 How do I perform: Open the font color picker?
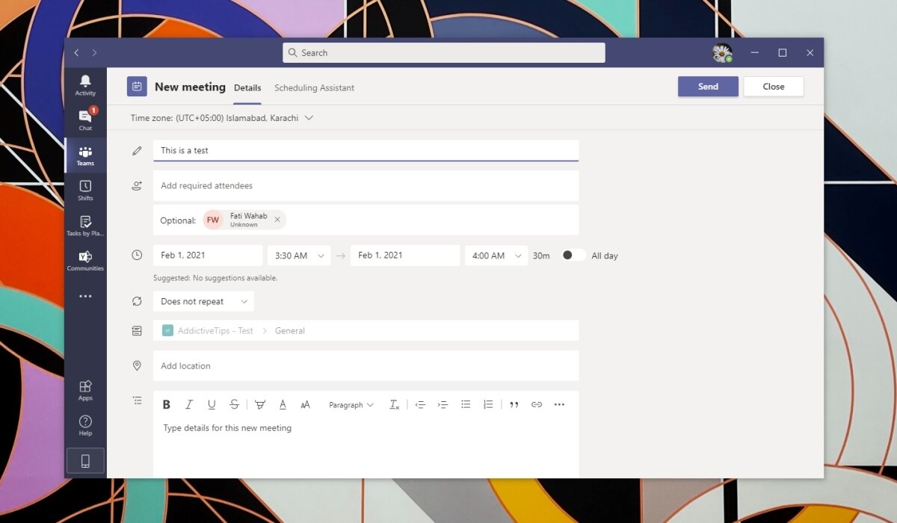pyautogui.click(x=283, y=404)
